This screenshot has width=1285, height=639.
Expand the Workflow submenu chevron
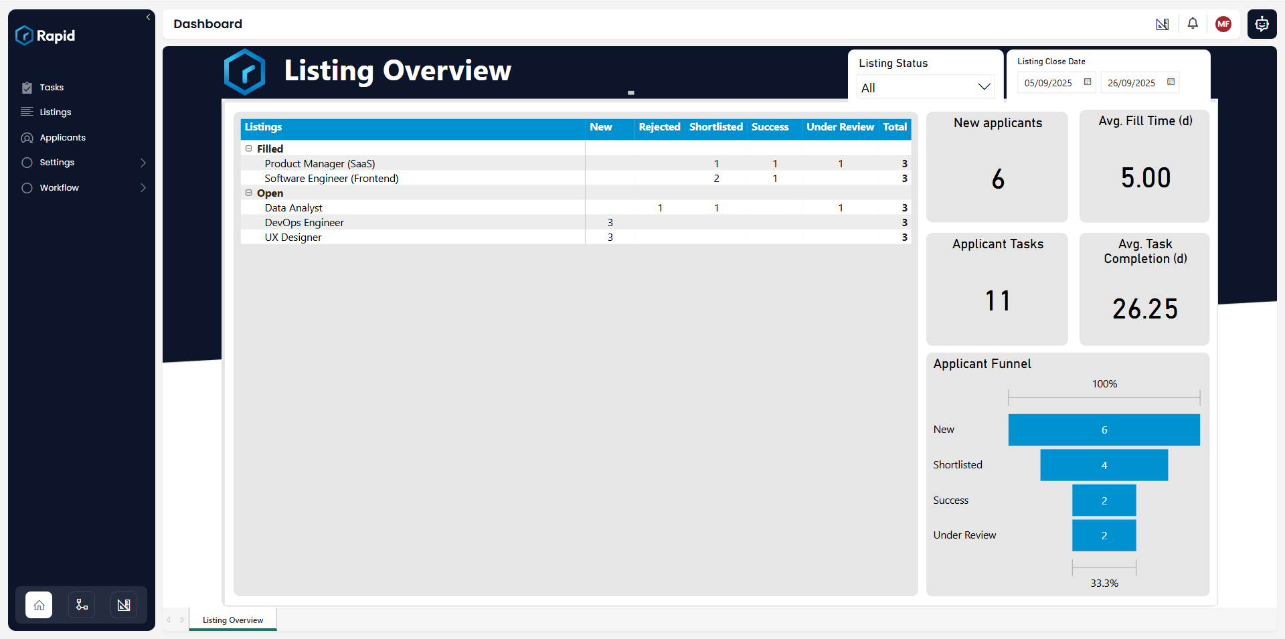pyautogui.click(x=143, y=188)
